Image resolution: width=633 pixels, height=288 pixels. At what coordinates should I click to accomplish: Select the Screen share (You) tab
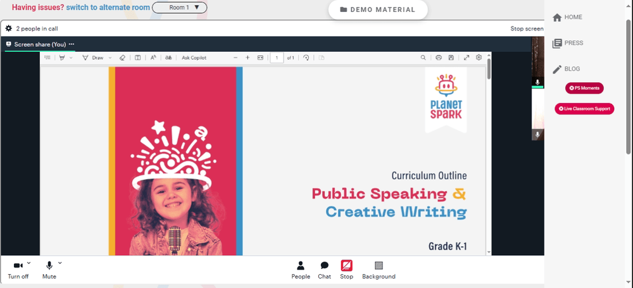40,44
